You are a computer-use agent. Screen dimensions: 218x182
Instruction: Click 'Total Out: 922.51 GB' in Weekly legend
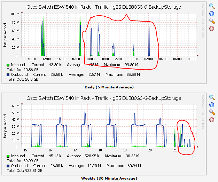click(x=25, y=171)
